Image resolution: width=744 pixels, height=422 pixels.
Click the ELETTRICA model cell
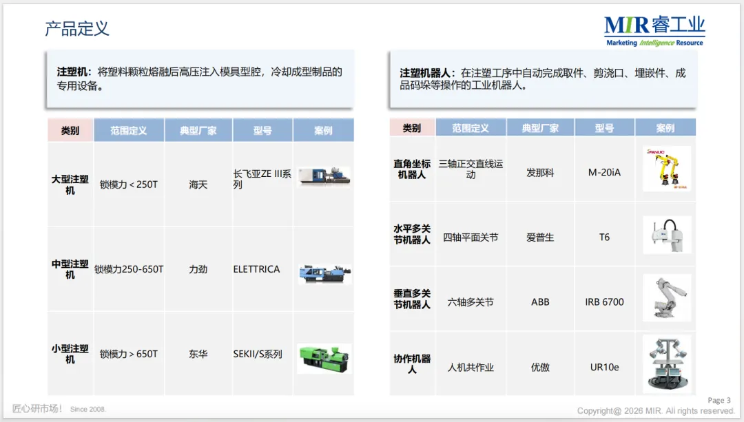pyautogui.click(x=262, y=269)
